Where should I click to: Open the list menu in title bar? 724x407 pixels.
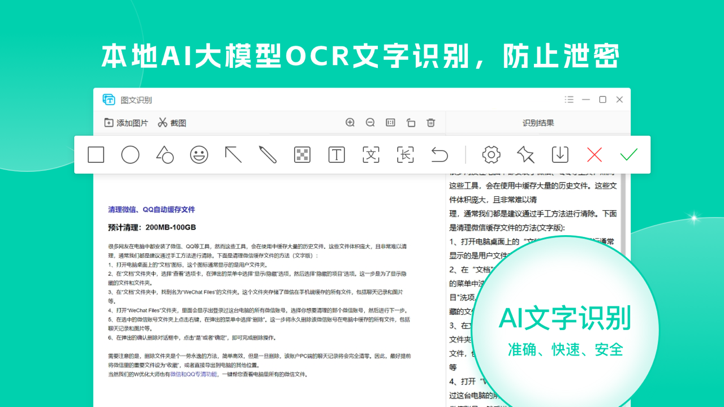(569, 99)
